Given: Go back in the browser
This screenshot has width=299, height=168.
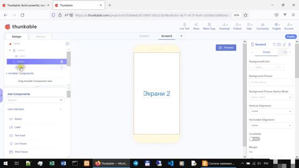Looking at the screenshot, I should (x=6, y=15).
